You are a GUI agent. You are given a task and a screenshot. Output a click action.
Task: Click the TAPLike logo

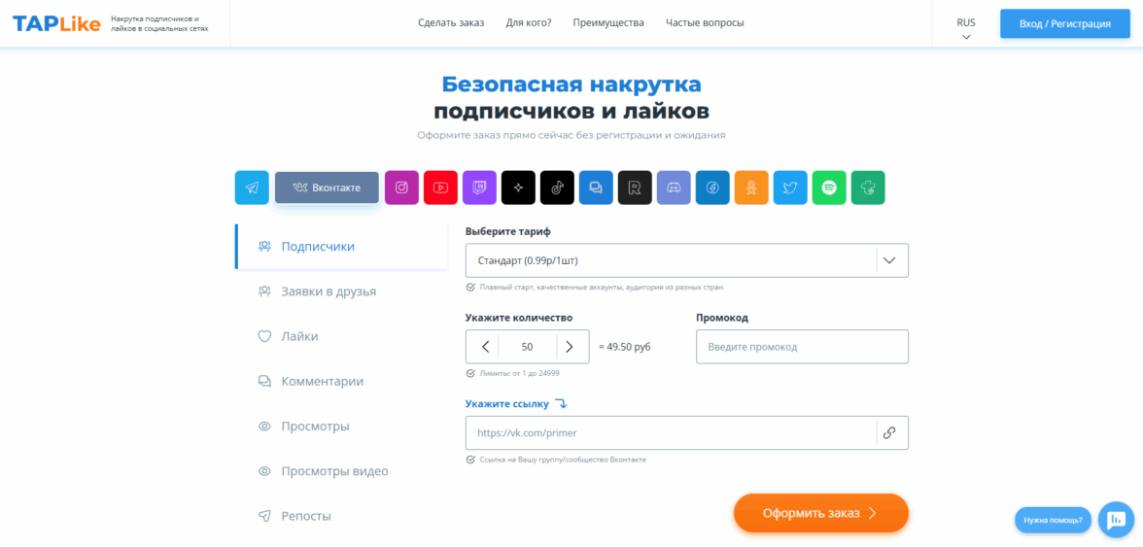[56, 23]
